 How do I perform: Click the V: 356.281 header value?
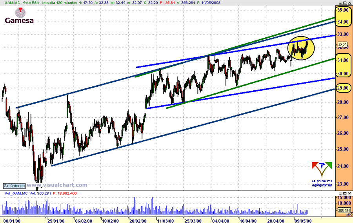click(x=186, y=3)
